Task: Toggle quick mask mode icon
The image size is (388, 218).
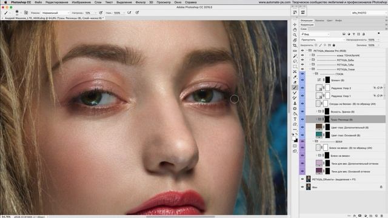Action: (295, 146)
